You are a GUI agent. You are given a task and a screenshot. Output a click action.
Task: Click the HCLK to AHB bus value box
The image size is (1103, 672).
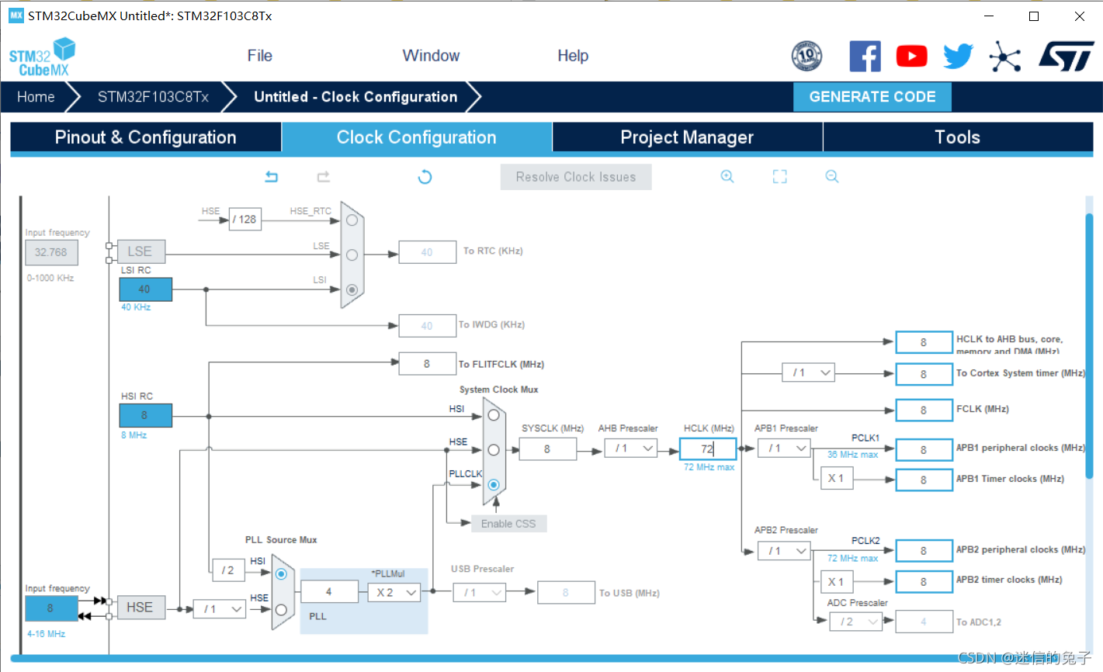[924, 342]
